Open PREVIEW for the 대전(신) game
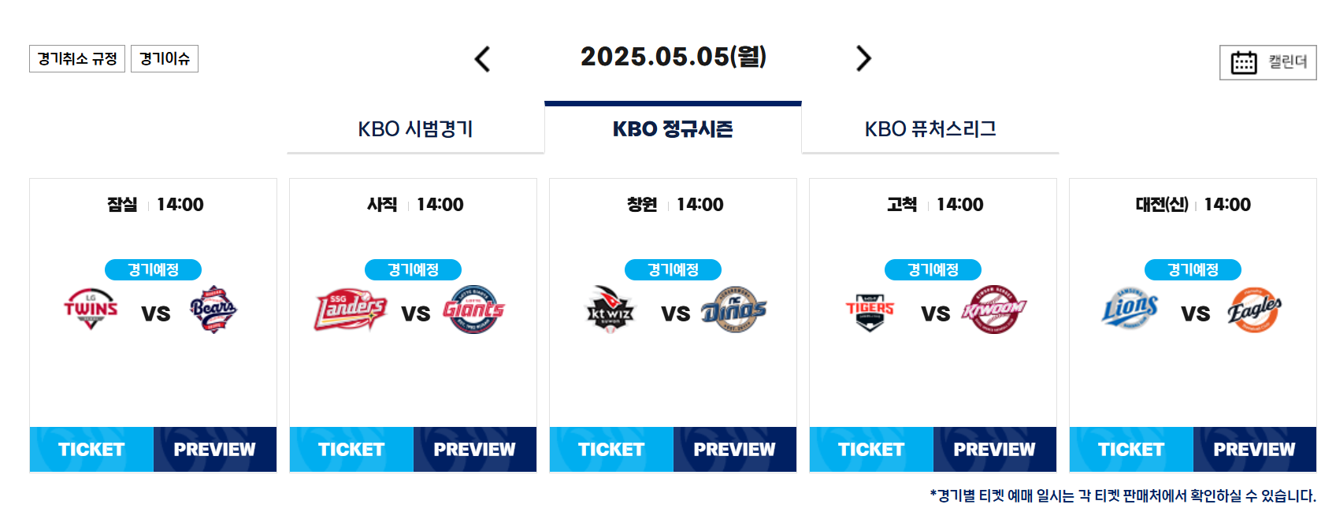This screenshot has width=1336, height=523. tap(1253, 450)
